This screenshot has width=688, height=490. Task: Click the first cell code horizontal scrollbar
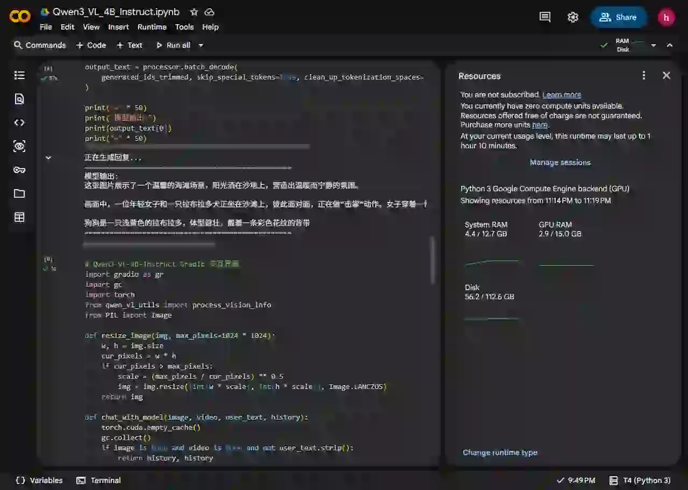coord(197,146)
